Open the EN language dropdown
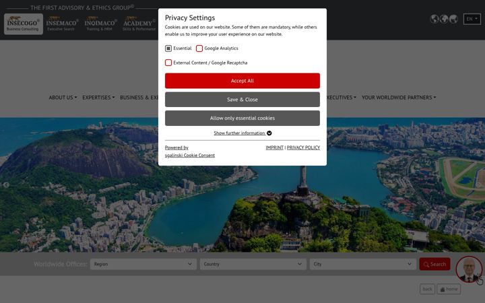This screenshot has width=485, height=303. pos(472,19)
